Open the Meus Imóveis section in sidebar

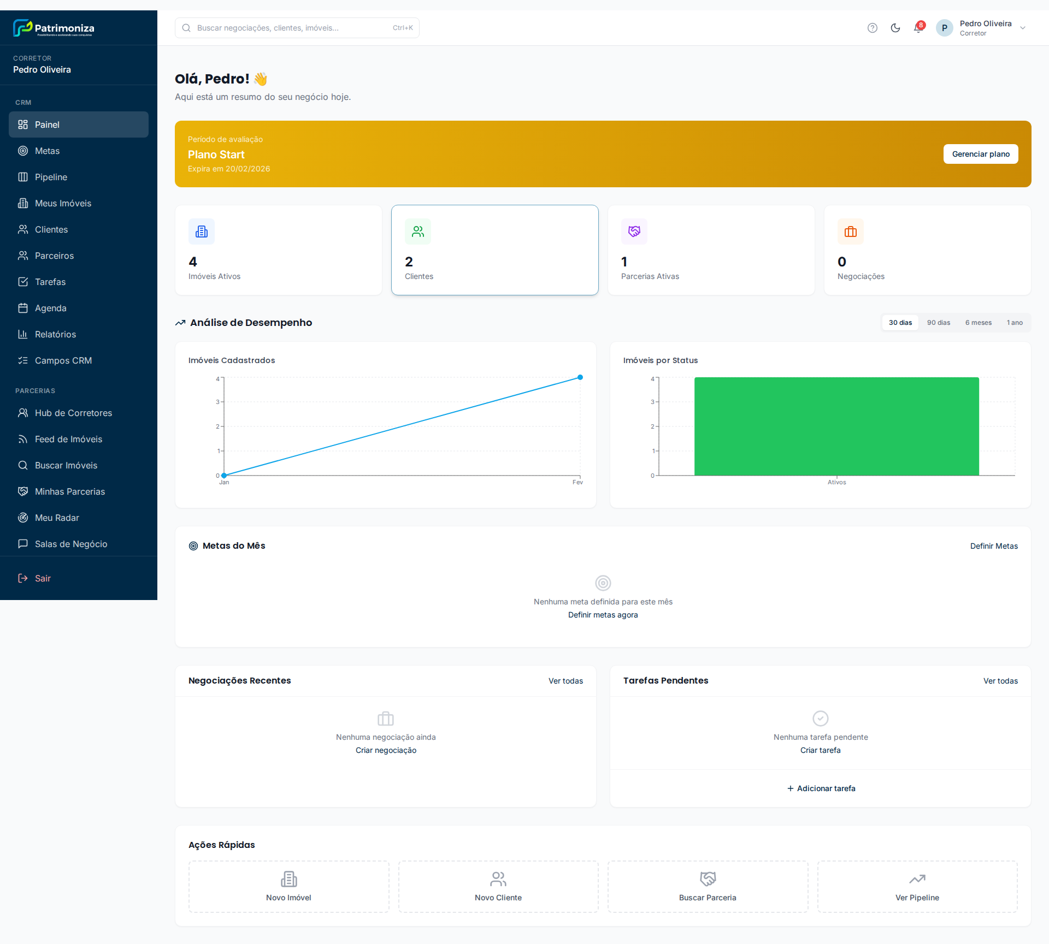tap(62, 203)
